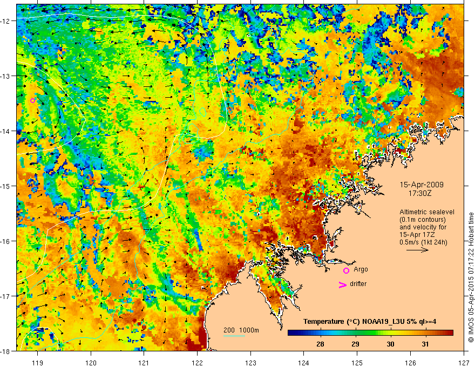Click the dark red end of color bar
This screenshot has width=475, height=367.
click(451, 332)
